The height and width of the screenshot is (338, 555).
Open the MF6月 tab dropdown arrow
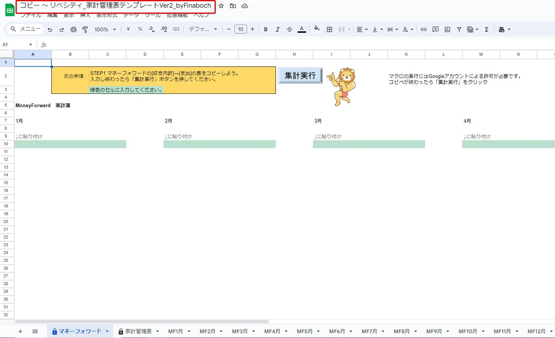point(351,332)
